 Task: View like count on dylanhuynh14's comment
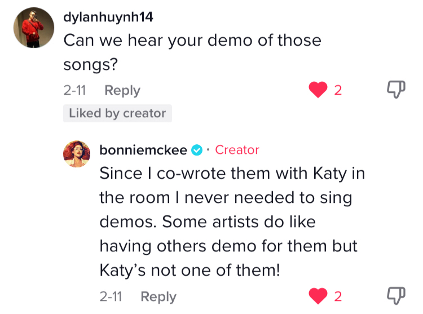click(x=338, y=90)
